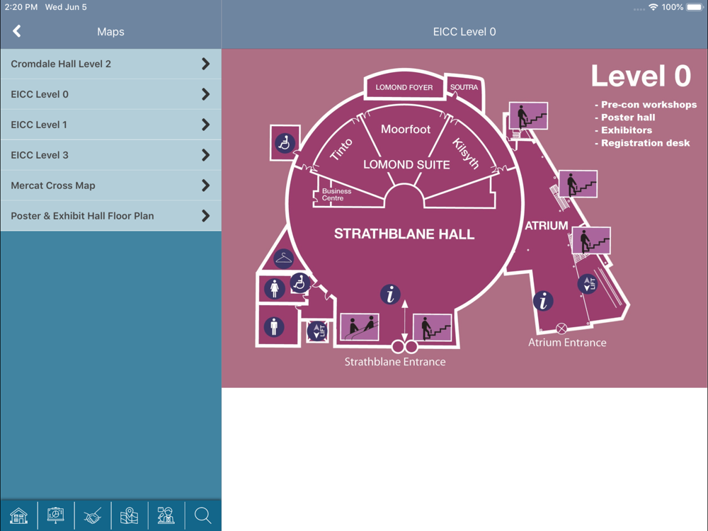Tap the Wi-Fi status icon
708x531 pixels.
point(653,7)
